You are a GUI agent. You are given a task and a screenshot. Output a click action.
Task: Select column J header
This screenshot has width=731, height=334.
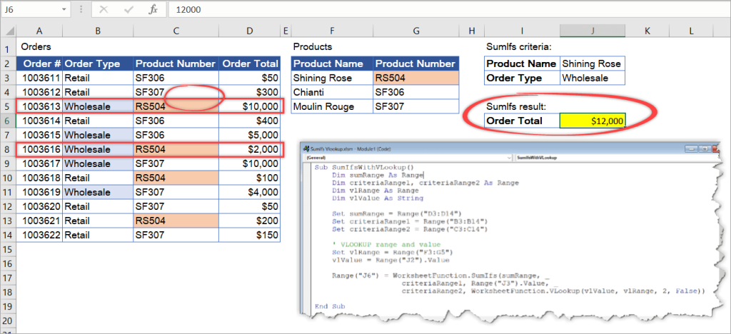[593, 32]
